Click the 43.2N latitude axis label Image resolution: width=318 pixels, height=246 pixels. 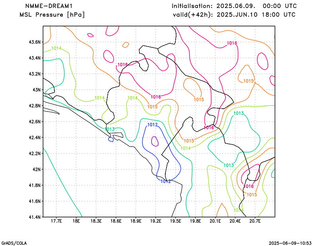tap(35, 74)
